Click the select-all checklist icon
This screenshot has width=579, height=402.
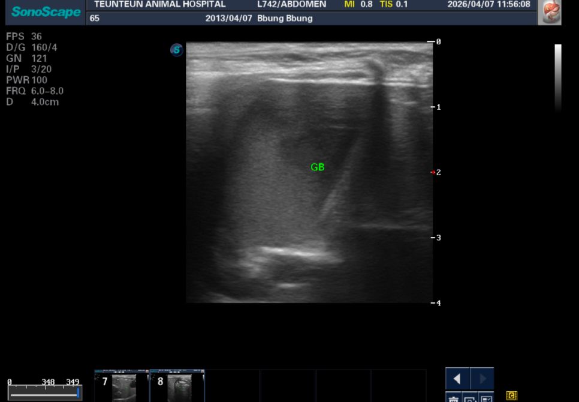[486, 398]
